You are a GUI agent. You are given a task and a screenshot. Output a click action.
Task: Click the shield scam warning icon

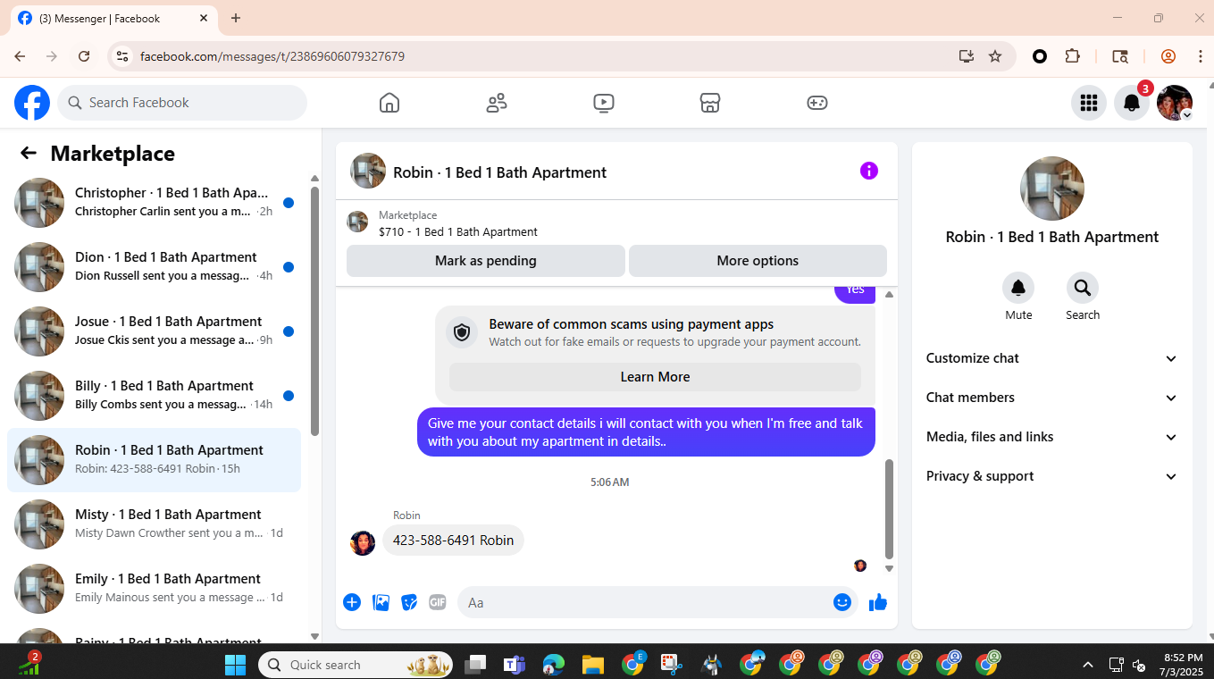click(462, 332)
